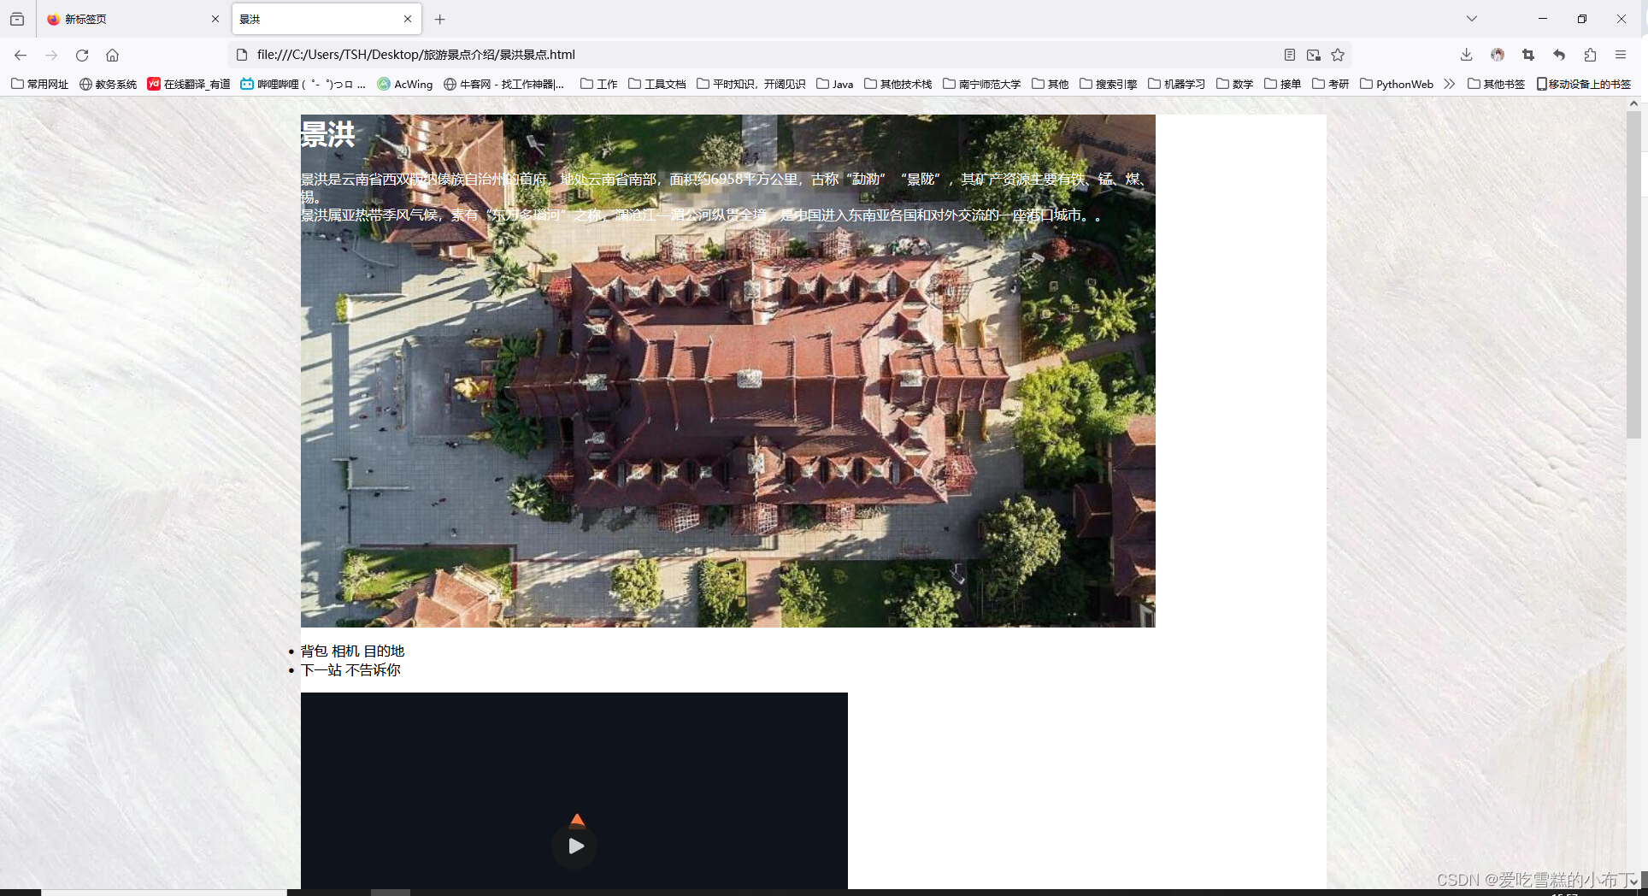Open the 教务系统 bookmark
This screenshot has height=896, width=1648.
click(108, 84)
